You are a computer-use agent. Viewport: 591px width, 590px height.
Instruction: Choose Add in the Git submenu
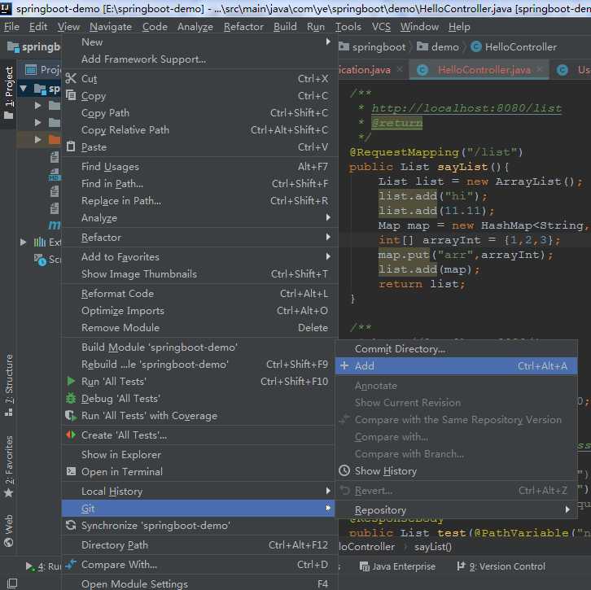pyautogui.click(x=456, y=365)
